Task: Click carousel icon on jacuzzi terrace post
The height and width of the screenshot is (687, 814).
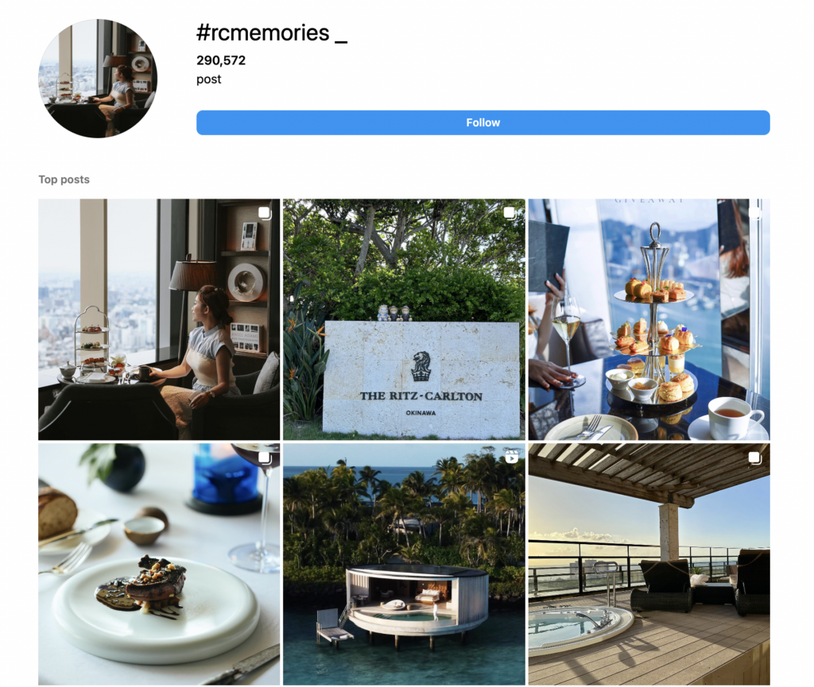Action: click(755, 457)
